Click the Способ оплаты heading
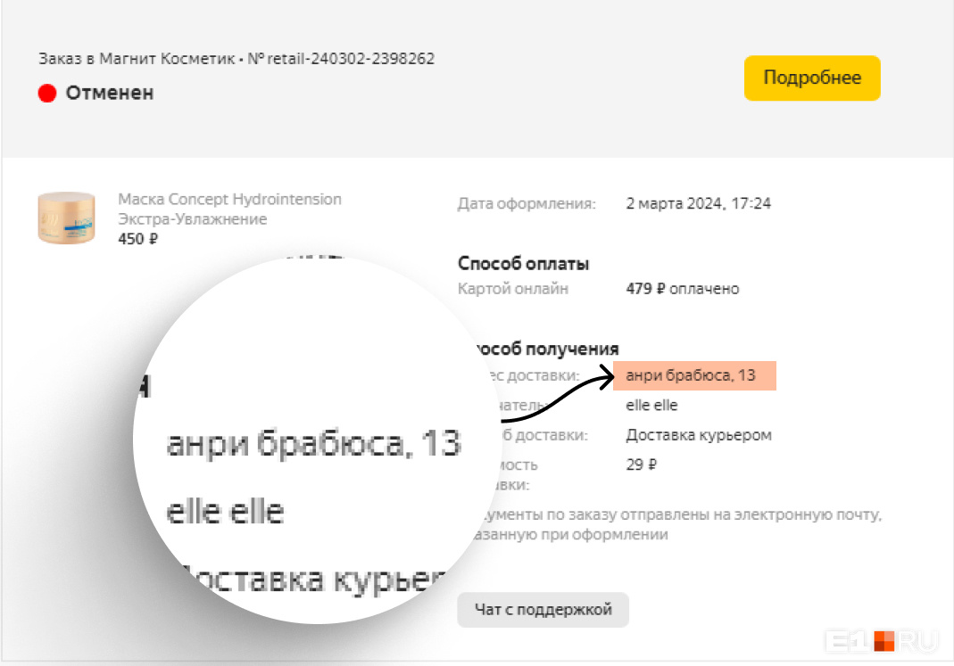 pyautogui.click(x=523, y=264)
